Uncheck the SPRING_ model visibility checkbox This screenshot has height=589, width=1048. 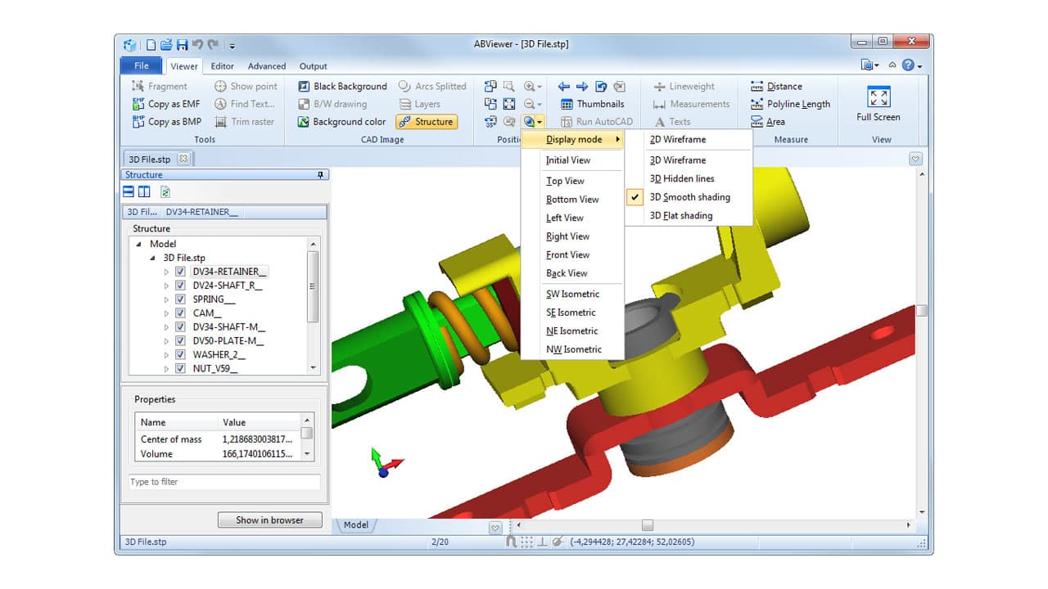click(x=180, y=299)
